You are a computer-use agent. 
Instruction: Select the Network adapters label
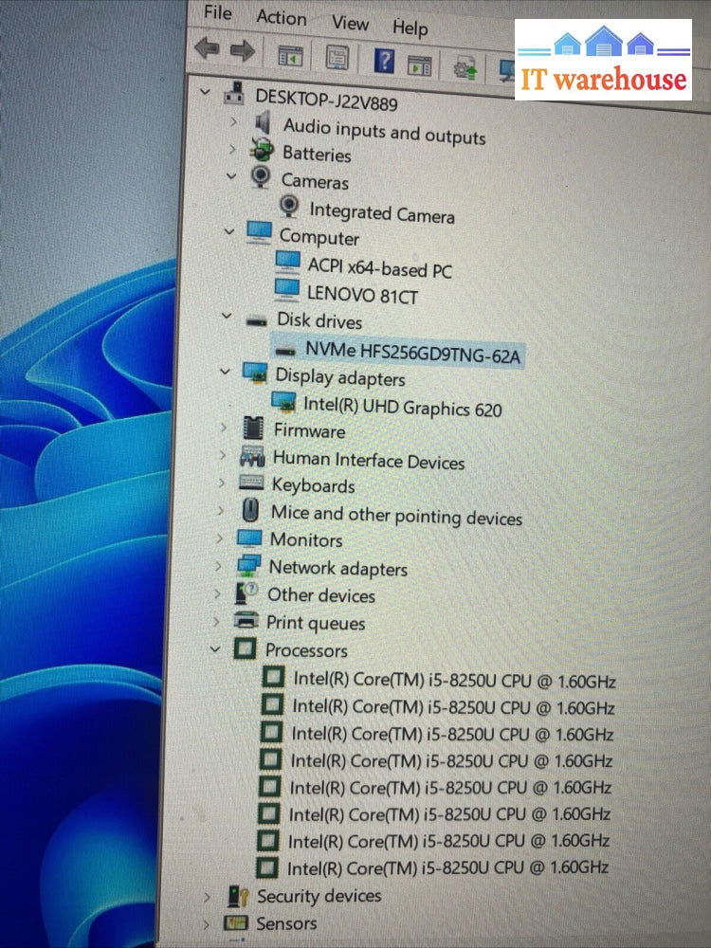[x=338, y=568]
